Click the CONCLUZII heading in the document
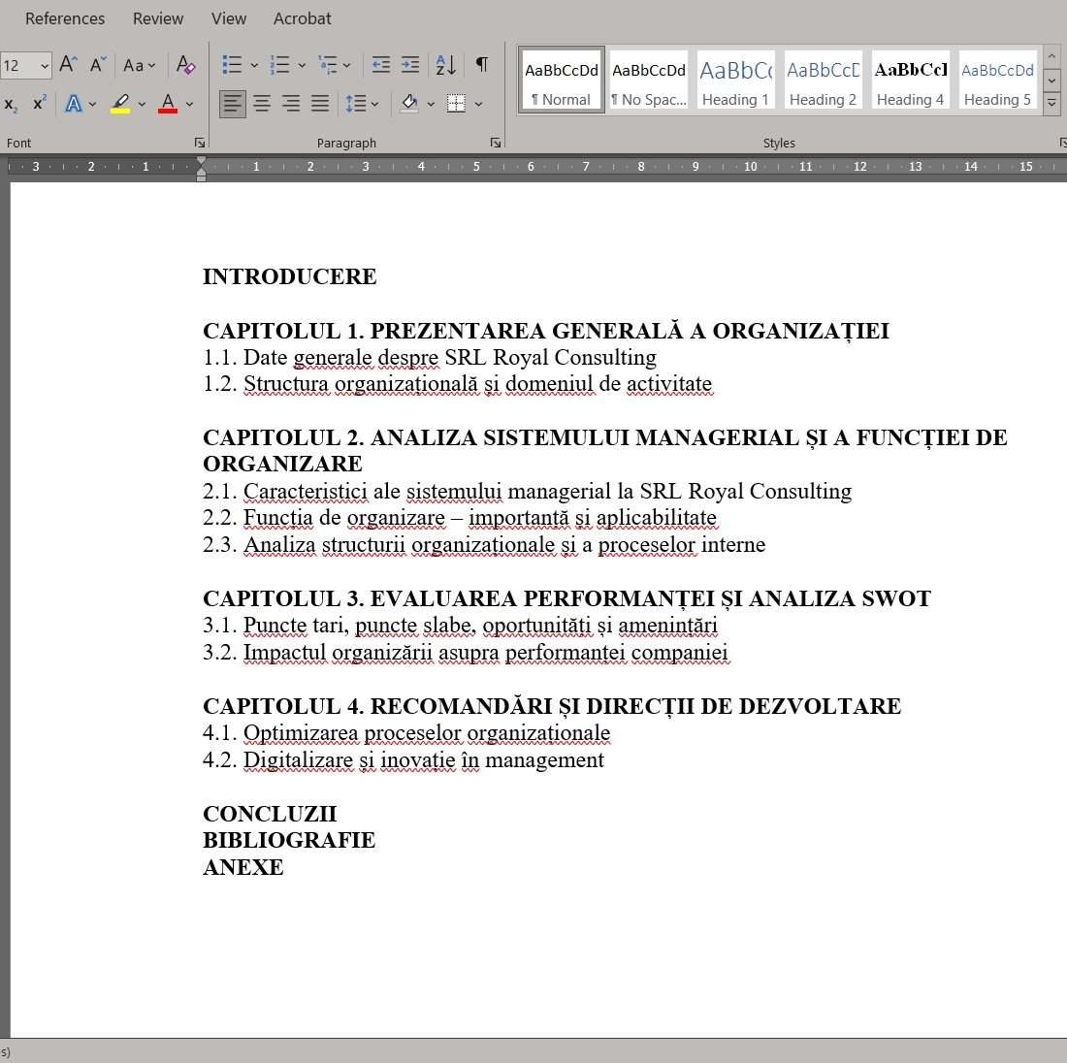Screen dimensions: 1067x1063 270,814
